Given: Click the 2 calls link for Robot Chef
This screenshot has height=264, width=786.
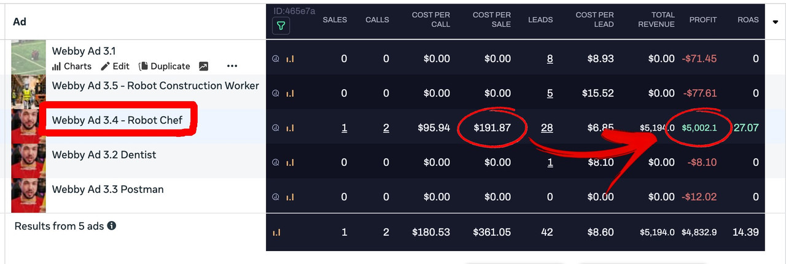Looking at the screenshot, I should [386, 128].
